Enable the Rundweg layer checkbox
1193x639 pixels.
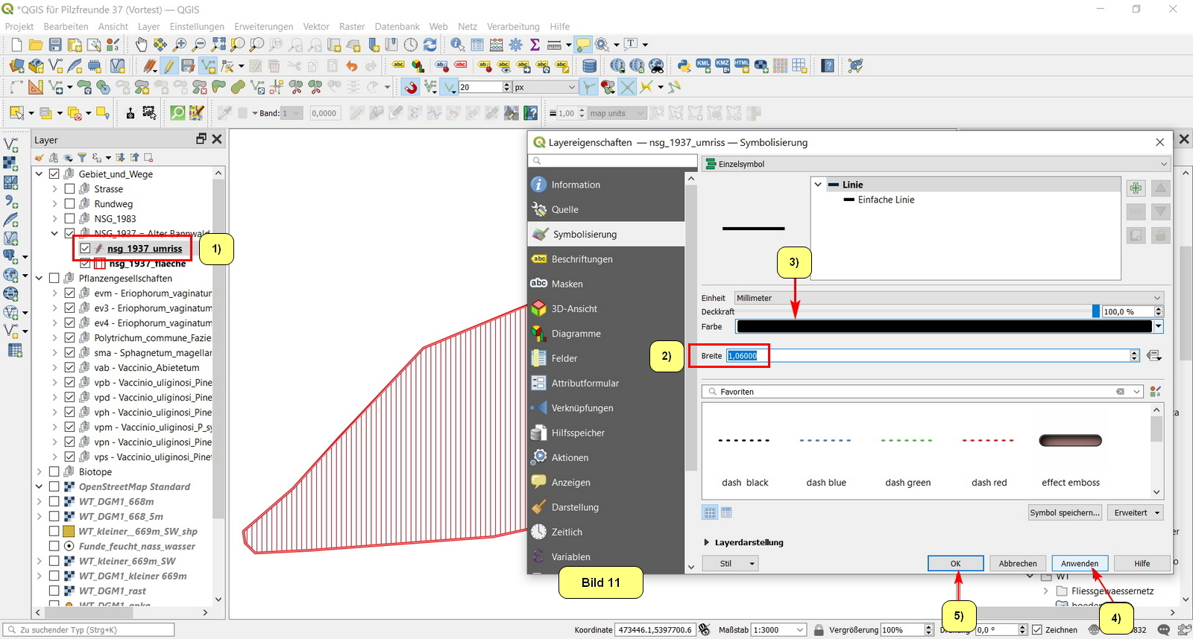pos(69,204)
